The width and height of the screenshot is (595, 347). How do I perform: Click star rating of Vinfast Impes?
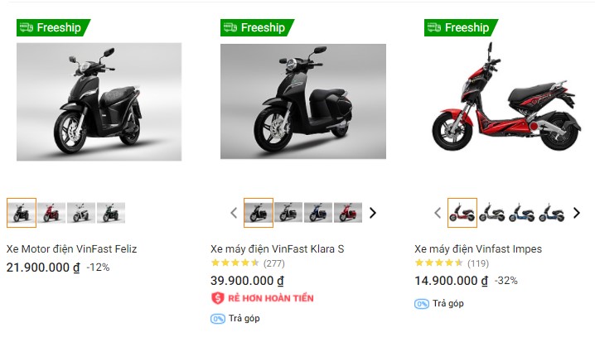point(439,263)
